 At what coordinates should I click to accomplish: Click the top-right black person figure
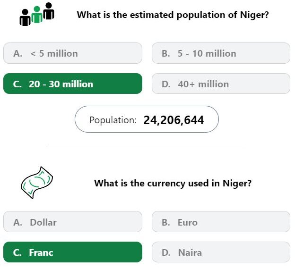(49, 11)
